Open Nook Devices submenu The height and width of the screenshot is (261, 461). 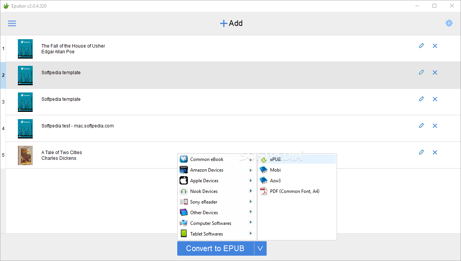point(217,191)
